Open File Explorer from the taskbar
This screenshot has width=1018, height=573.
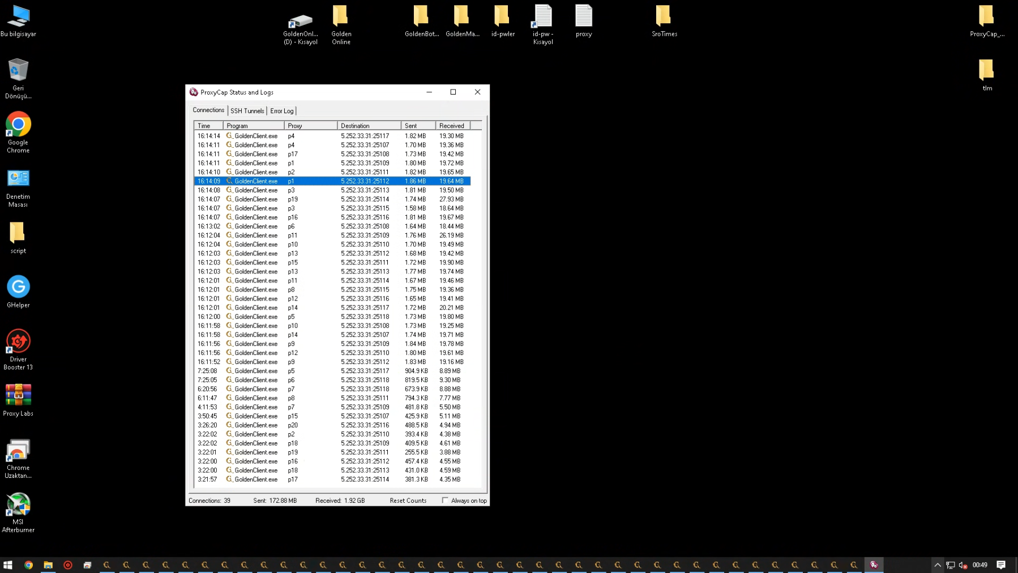click(x=48, y=565)
